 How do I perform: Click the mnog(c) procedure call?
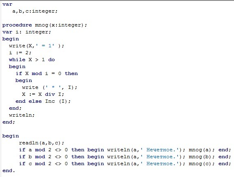(202, 164)
